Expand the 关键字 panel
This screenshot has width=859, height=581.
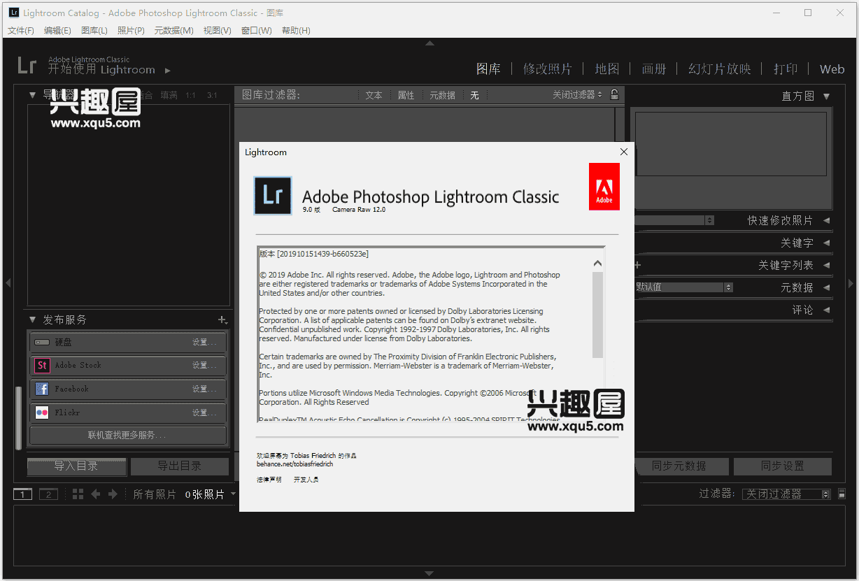pos(827,243)
